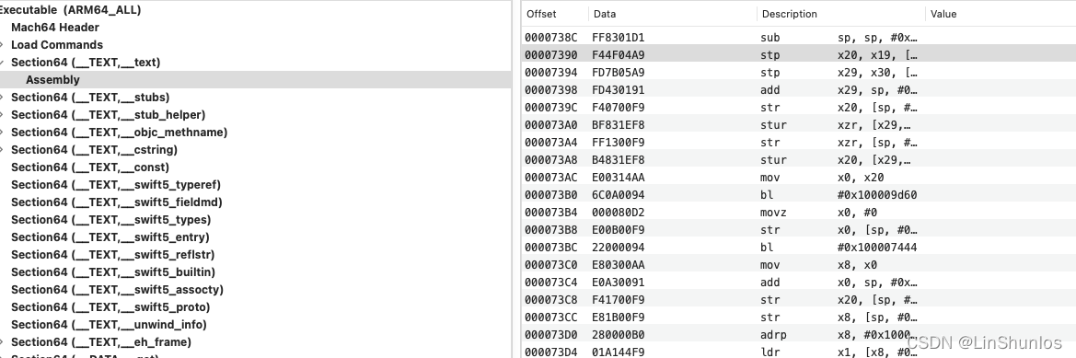Select the Assembly child node
Screen dimensions: 1076x358
click(52, 79)
